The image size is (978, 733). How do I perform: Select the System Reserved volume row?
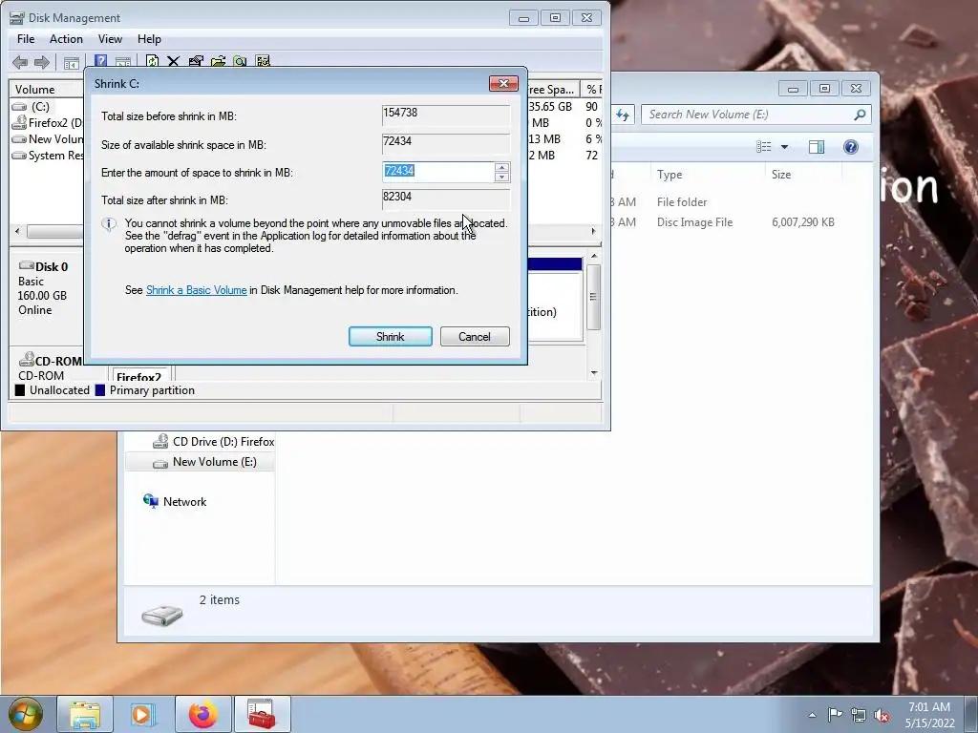[x=48, y=156]
